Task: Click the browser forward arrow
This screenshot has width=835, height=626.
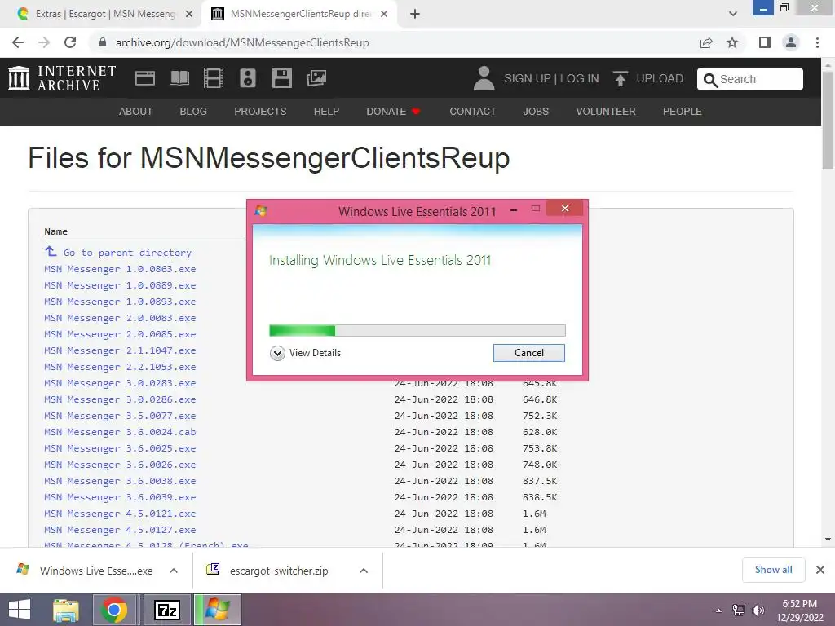Action: (x=44, y=42)
